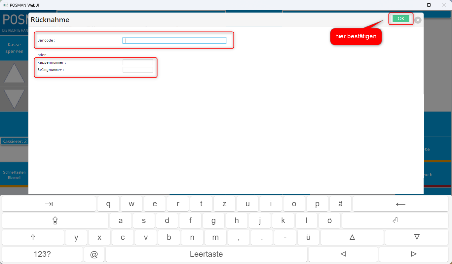Close the Rücknahme dialog with X icon
The width and height of the screenshot is (452, 264).
418,20
